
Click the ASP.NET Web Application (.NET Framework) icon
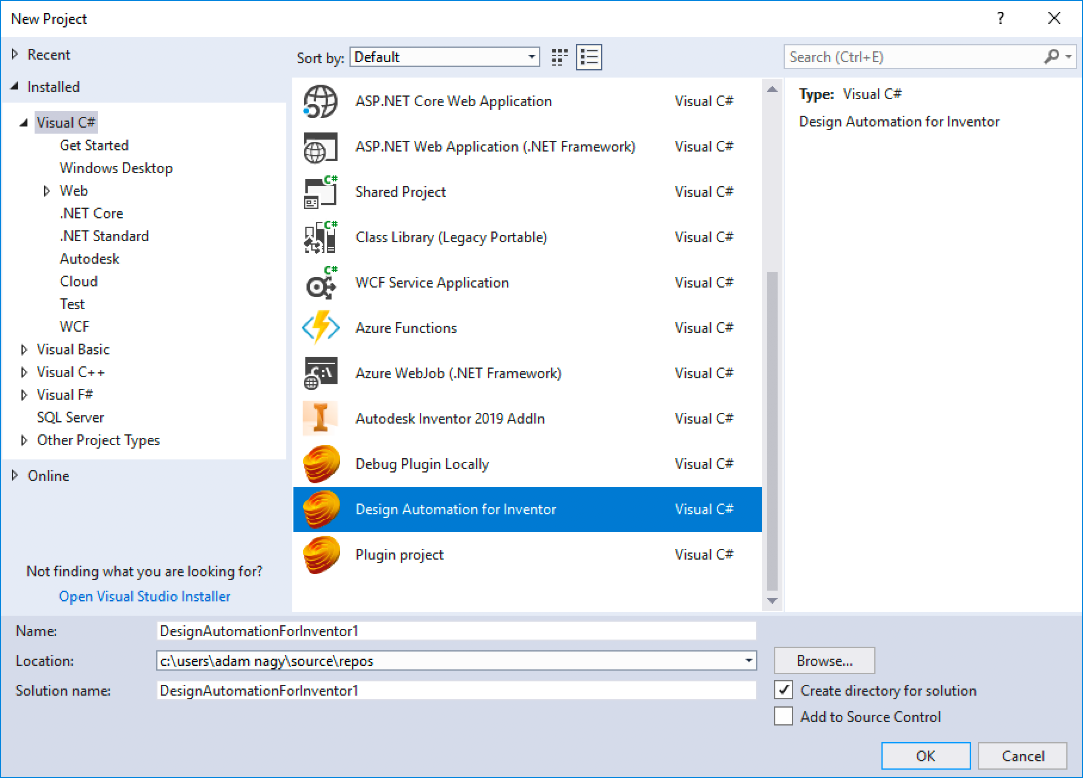(321, 147)
